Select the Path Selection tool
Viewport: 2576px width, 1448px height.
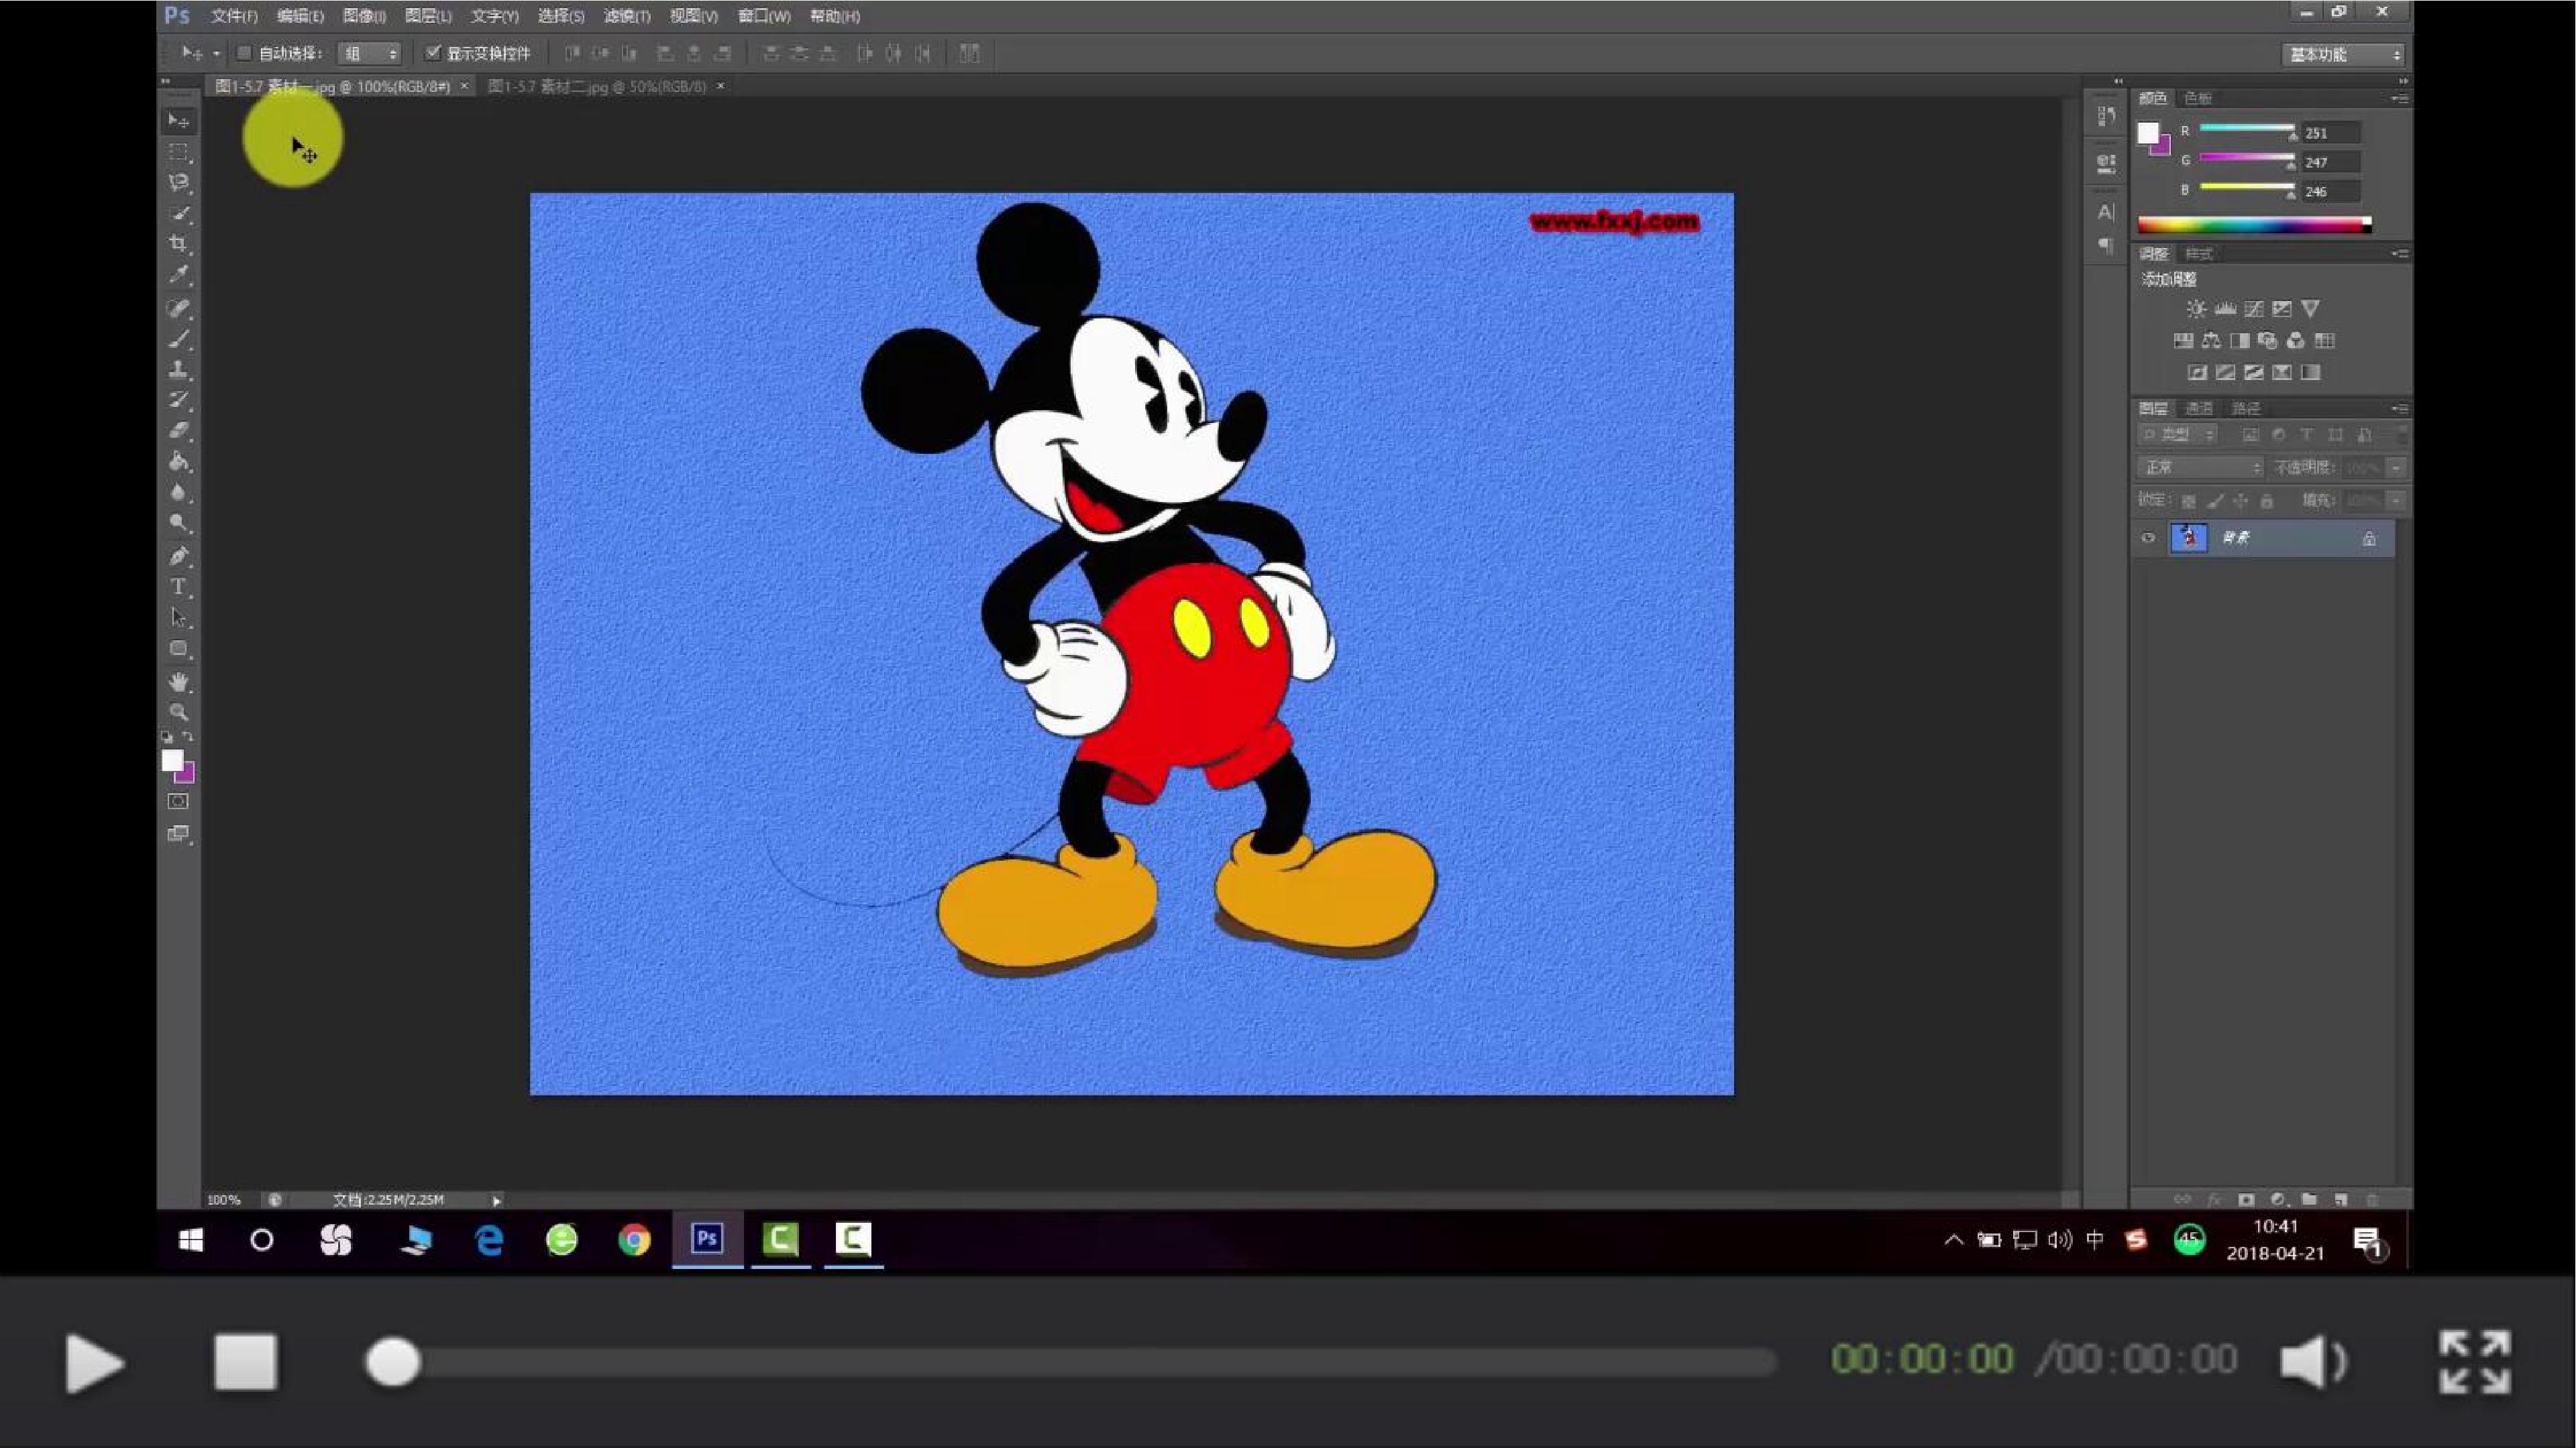179,617
